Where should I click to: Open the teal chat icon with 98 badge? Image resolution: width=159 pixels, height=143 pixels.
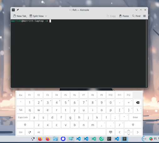point(71,139)
